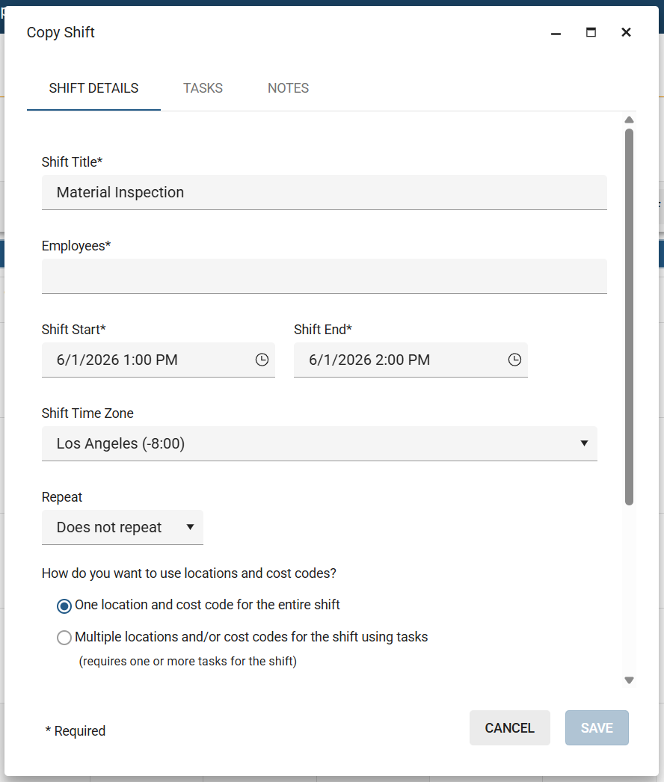Switch to the Tasks tab
664x782 pixels.
(203, 88)
